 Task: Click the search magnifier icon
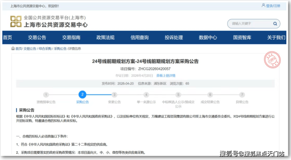(275, 24)
